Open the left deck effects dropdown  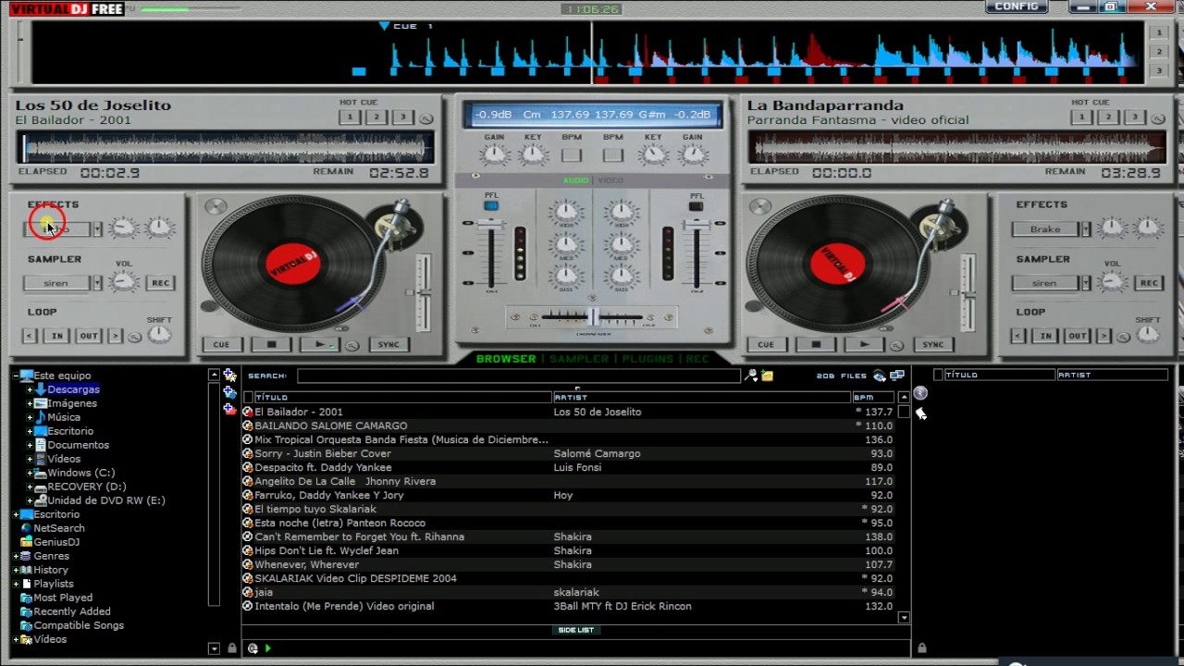(97, 229)
